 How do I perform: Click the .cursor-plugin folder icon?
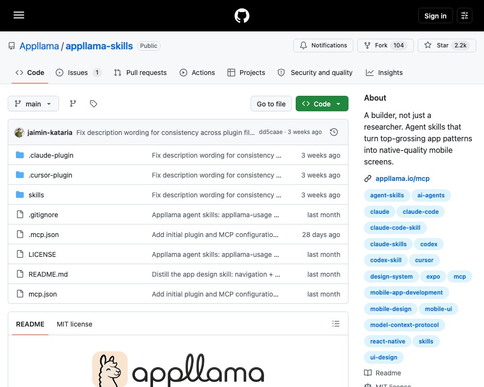(20, 175)
